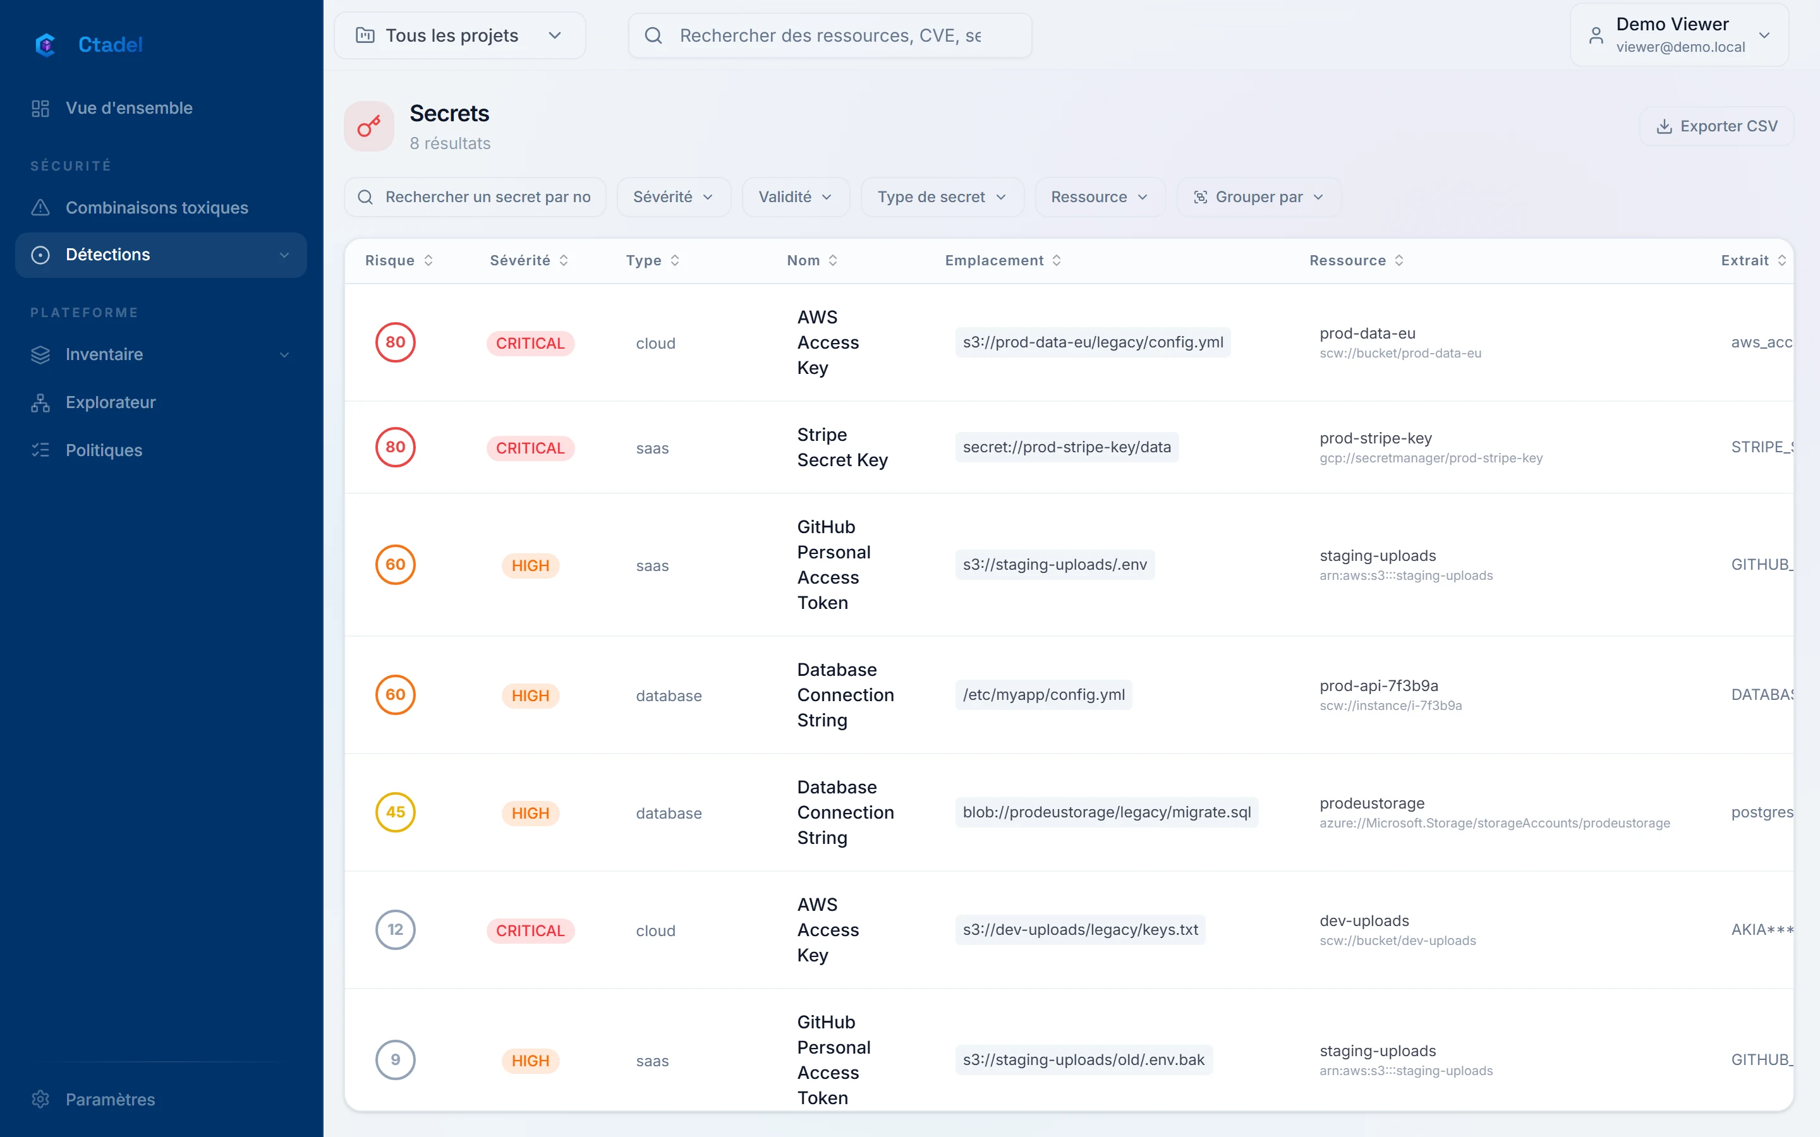Sort by Ressource column header

pyautogui.click(x=1357, y=260)
